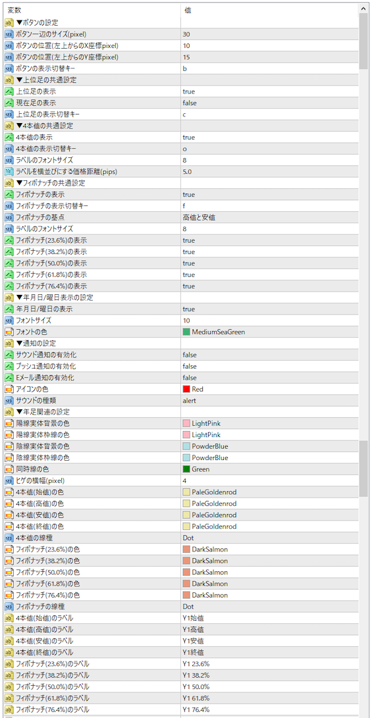Open the MediumSeaGreen swatch for フォントの色
Screen dimensions: 372x718
pos(186,332)
